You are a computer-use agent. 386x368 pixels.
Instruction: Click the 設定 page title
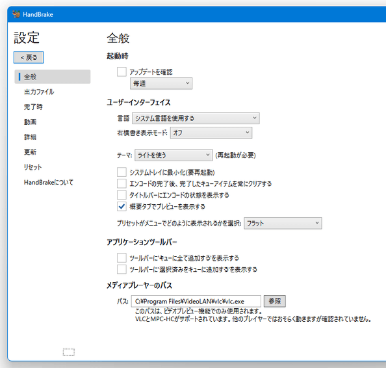pyautogui.click(x=27, y=38)
